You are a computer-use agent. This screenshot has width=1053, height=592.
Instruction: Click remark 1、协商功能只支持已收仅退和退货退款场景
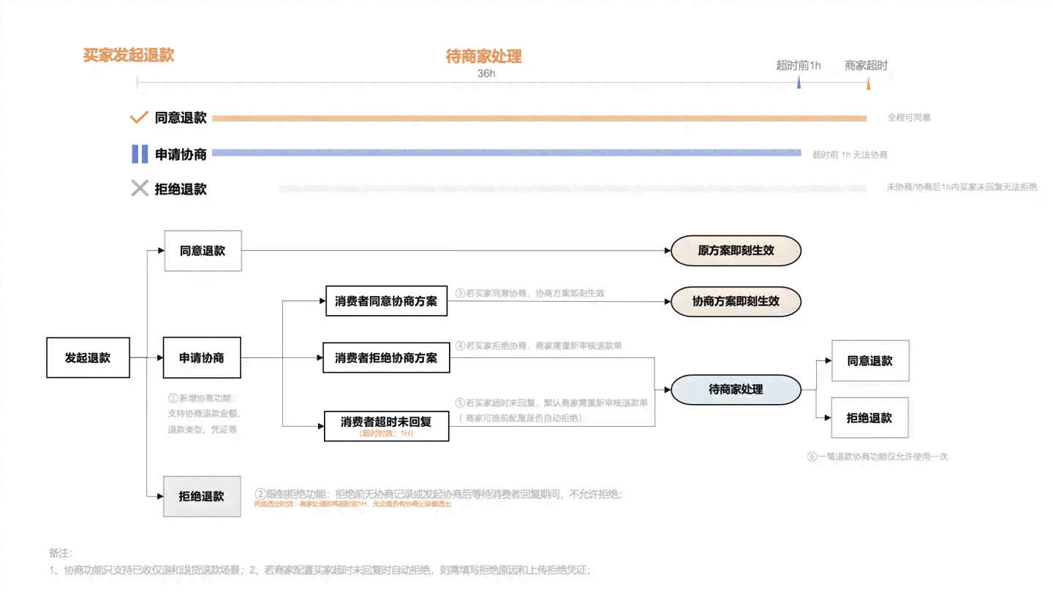(x=146, y=570)
